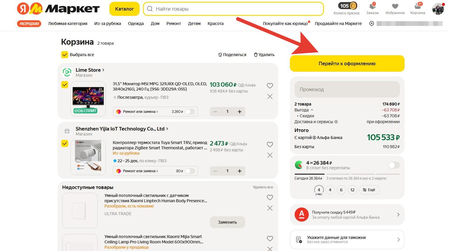The height and width of the screenshot is (251, 449).
Task: Remove the Xiaomi Linptech ceiling light
Action: click(x=270, y=208)
